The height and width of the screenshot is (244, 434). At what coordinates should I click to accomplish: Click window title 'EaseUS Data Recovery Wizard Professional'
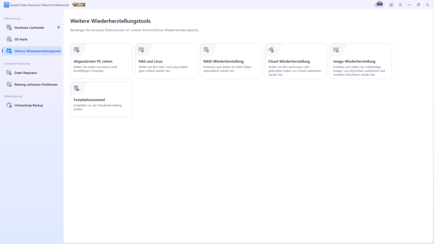(40, 5)
